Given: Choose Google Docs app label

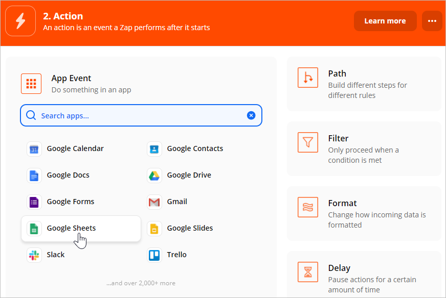Looking at the screenshot, I should pos(68,175).
